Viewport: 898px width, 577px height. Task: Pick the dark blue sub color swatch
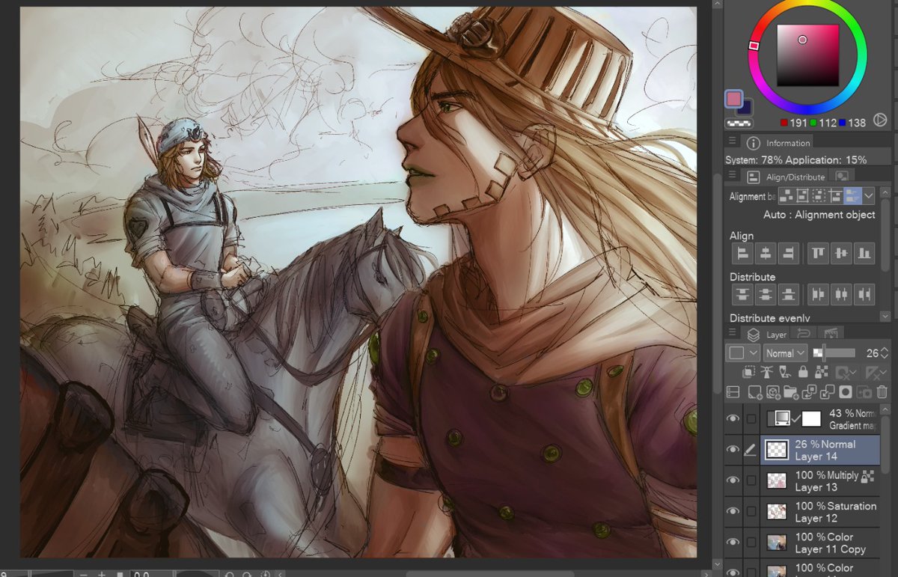coord(745,107)
